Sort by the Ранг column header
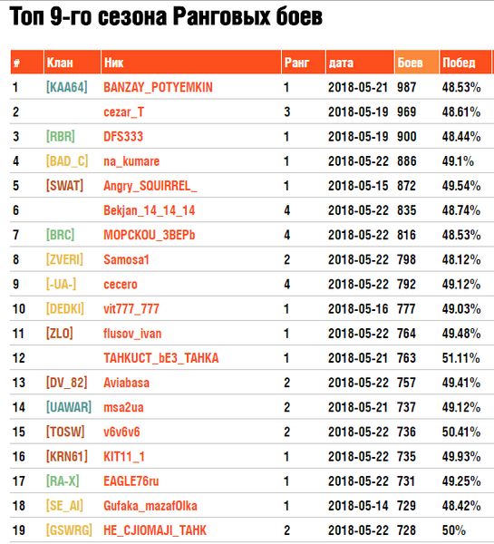The width and height of the screenshot is (494, 544). [304, 62]
